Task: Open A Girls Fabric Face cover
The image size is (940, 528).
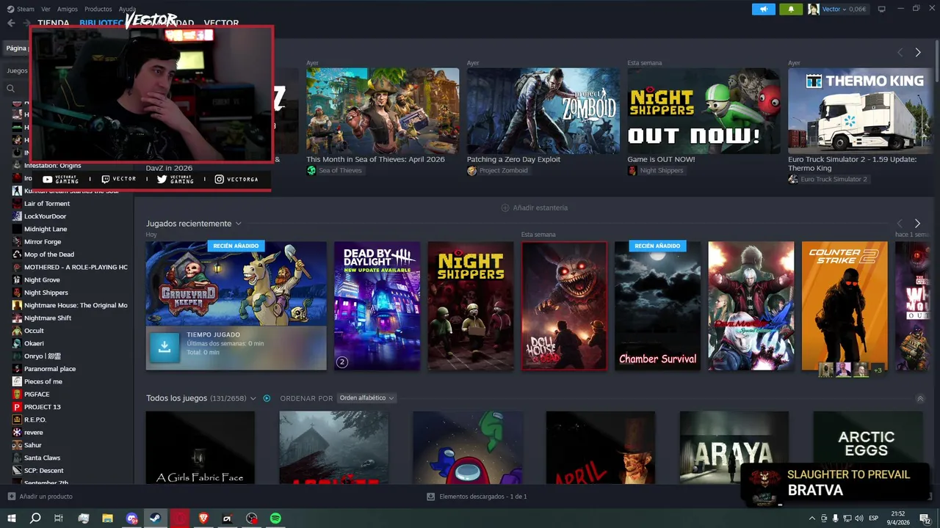Action: pyautogui.click(x=200, y=447)
